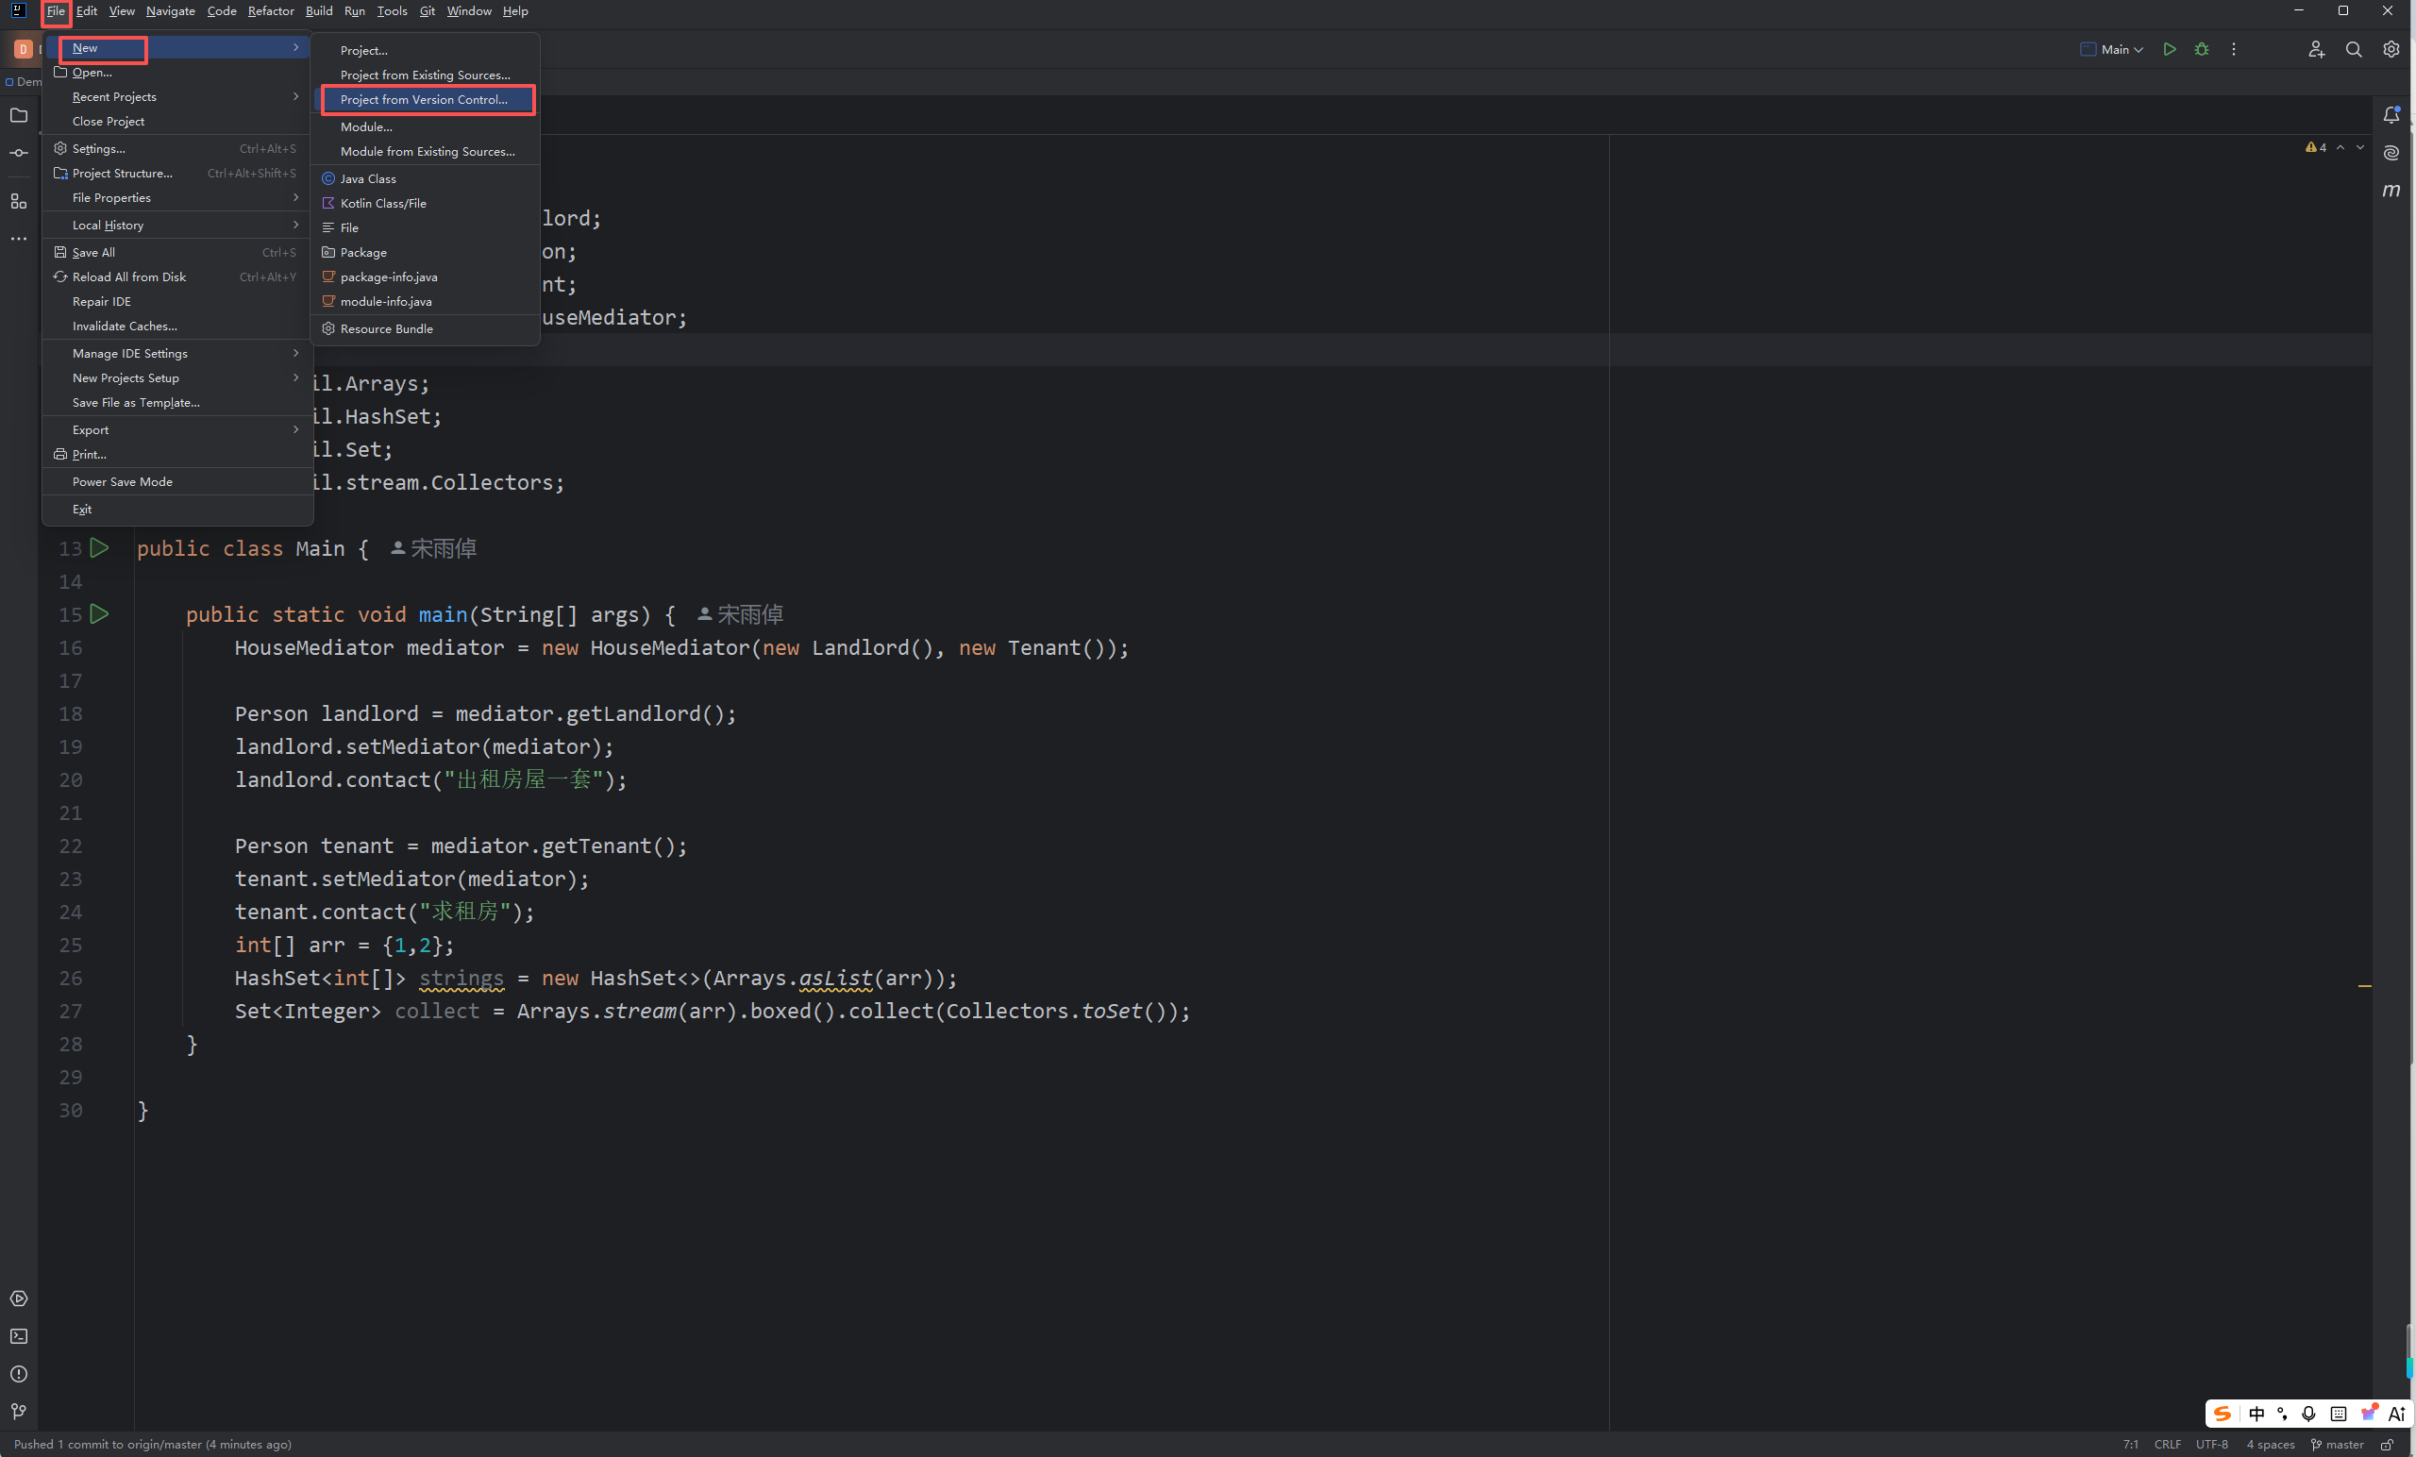
Task: Open the Edit menu
Action: 86,10
